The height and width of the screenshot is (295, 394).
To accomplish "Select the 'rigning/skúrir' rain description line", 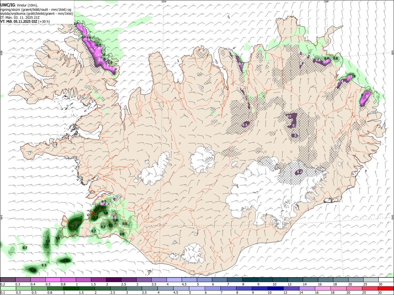I will [36, 10].
